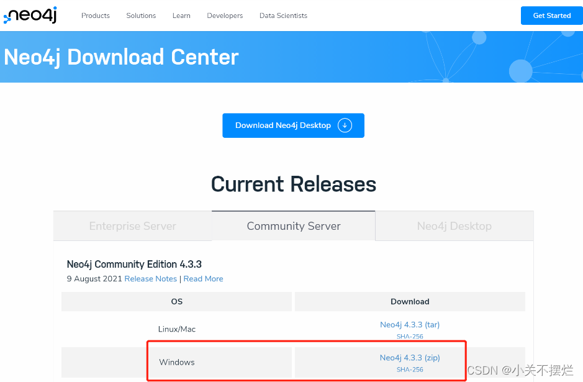583x382 pixels.
Task: Open the SHA-256 link under the zip download
Action: (410, 370)
